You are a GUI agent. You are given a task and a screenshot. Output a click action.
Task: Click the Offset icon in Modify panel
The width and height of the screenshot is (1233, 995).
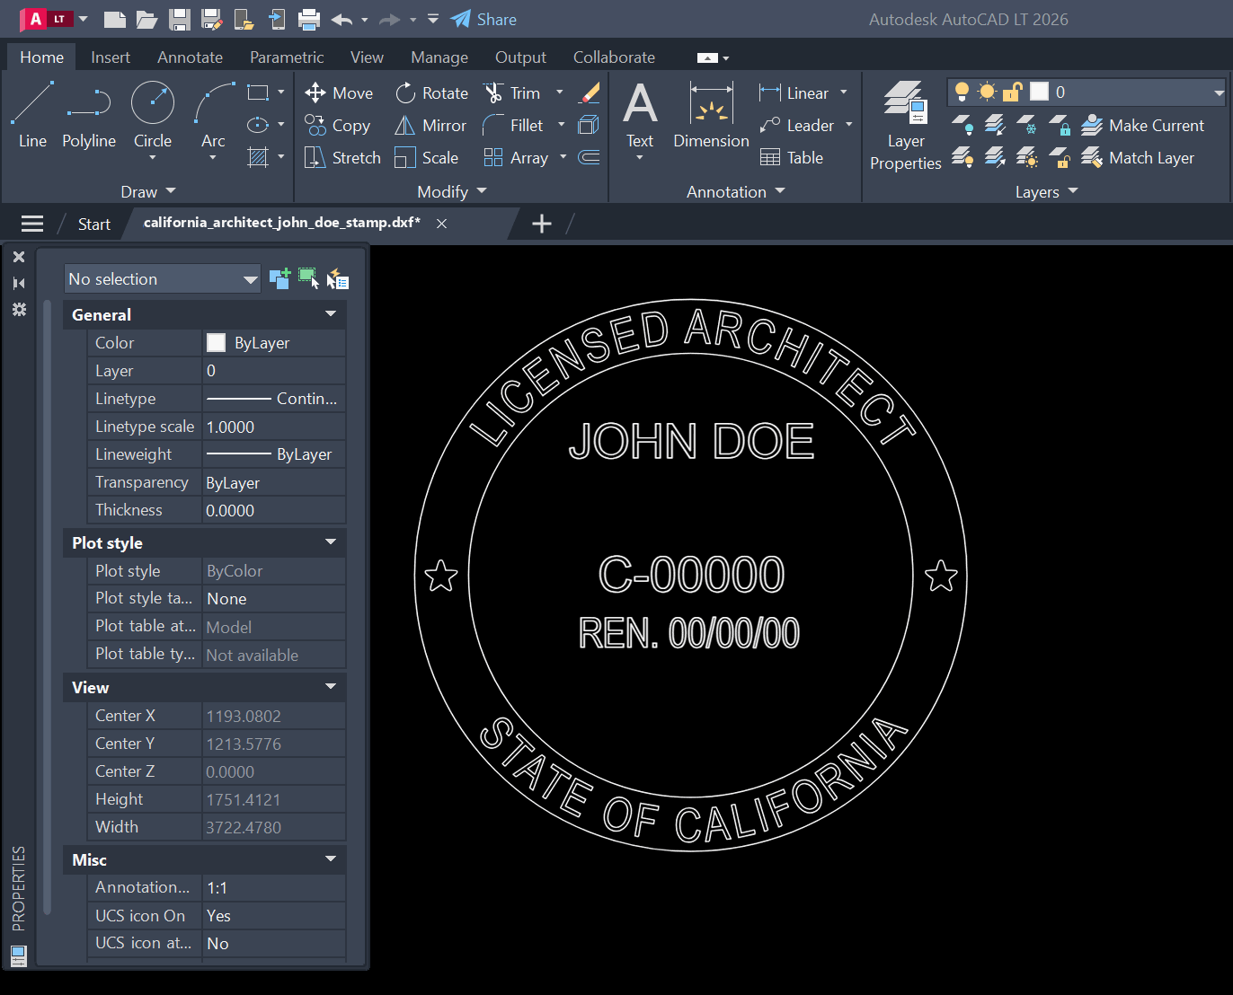[590, 157]
